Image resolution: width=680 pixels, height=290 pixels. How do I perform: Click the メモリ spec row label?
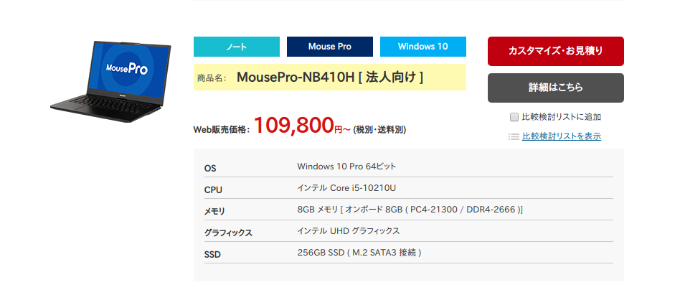click(x=214, y=211)
